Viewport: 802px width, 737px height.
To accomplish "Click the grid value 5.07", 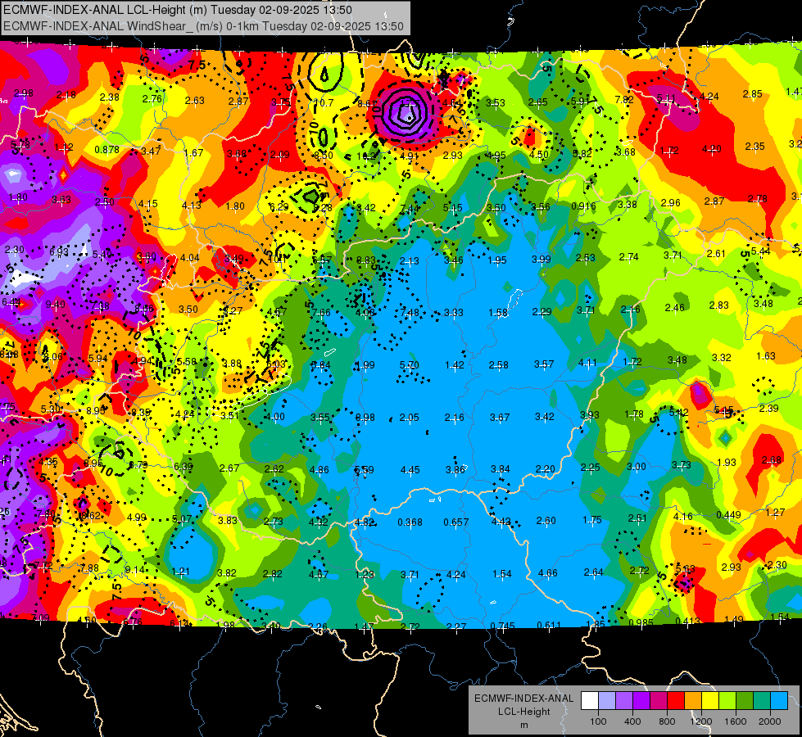I will [x=182, y=519].
